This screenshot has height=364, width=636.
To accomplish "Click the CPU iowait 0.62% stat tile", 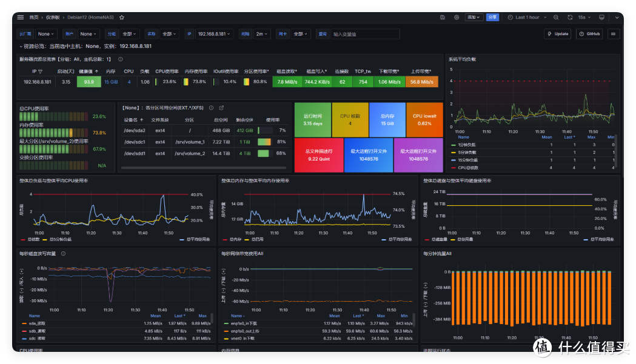I will [424, 119].
